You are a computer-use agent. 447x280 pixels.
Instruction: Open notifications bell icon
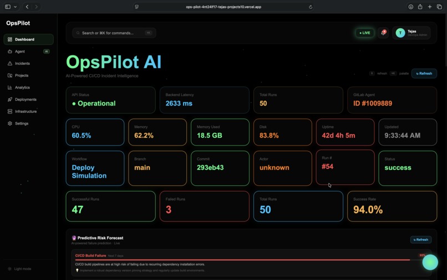pos(383,33)
